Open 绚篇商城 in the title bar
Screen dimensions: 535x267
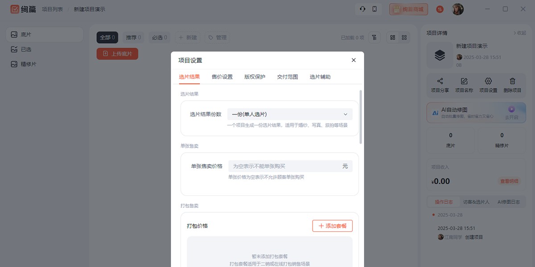(408, 9)
